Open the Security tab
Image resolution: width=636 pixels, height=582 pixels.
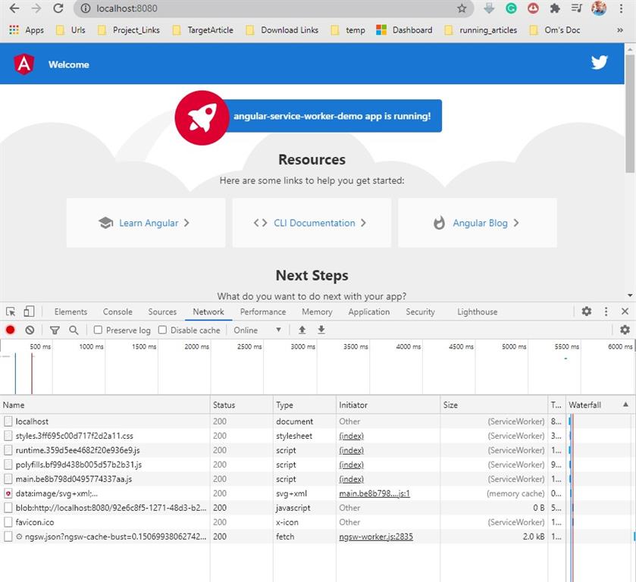pos(420,311)
